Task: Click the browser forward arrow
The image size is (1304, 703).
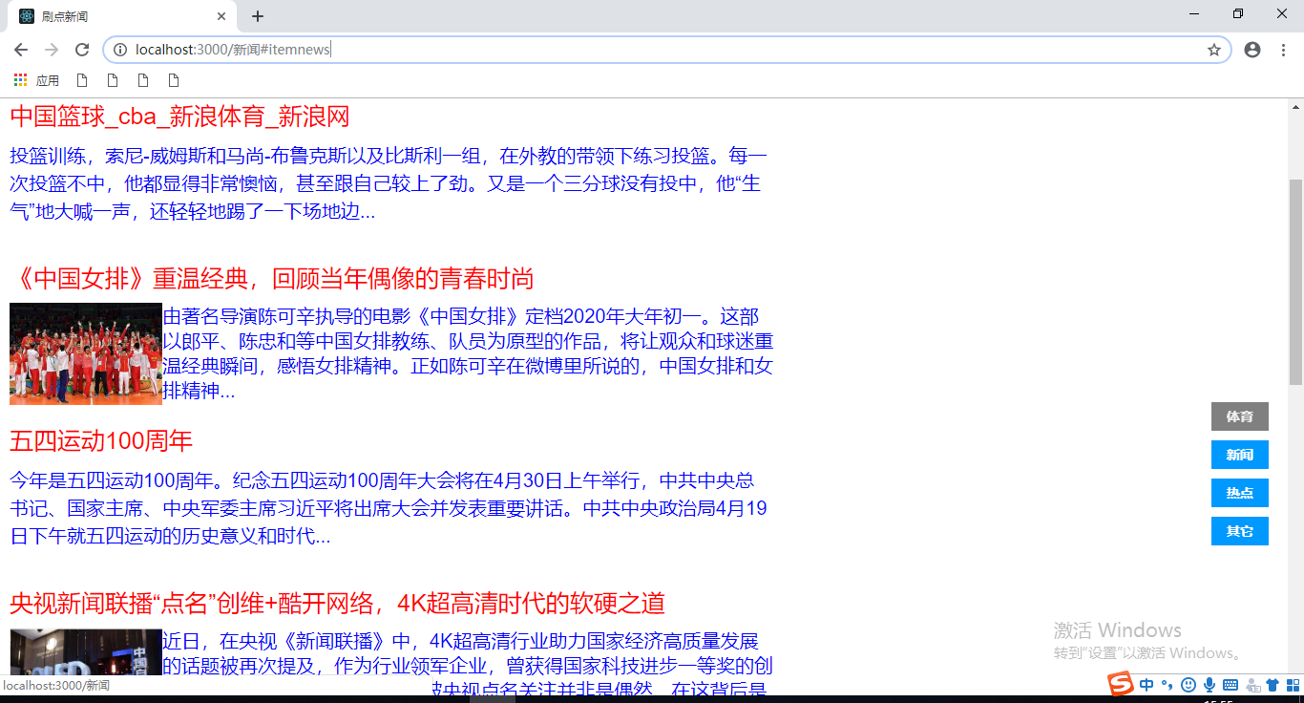Action: pyautogui.click(x=52, y=50)
